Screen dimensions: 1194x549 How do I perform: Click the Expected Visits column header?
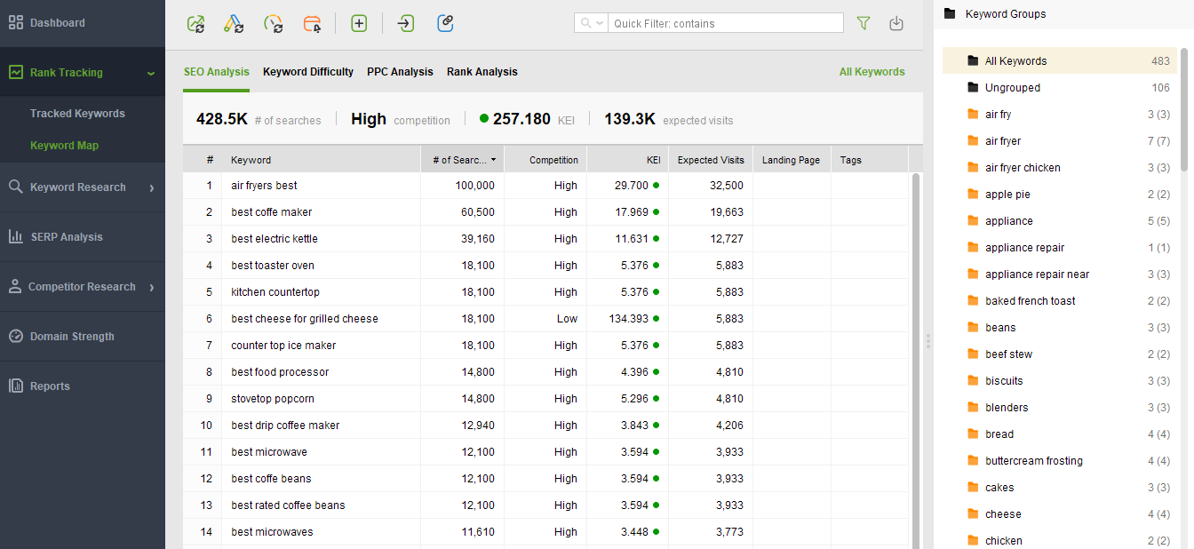click(x=711, y=160)
